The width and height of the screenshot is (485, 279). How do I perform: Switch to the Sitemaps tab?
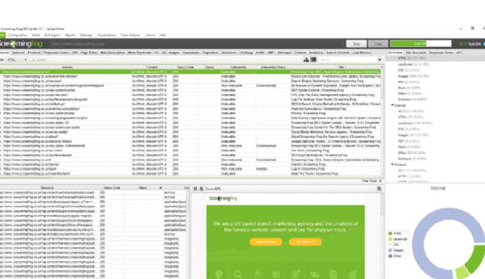284,53
